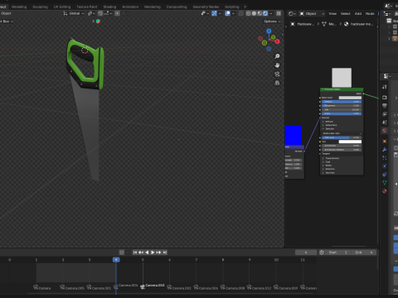Screen dimensions: 398x298
Task: Play the animation forward
Action: [x=153, y=252]
